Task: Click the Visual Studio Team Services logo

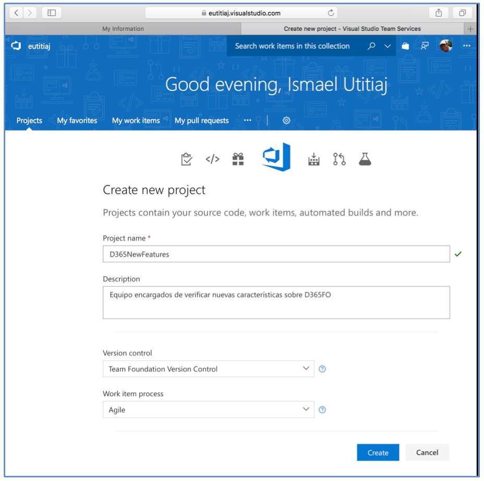Action: [x=16, y=46]
